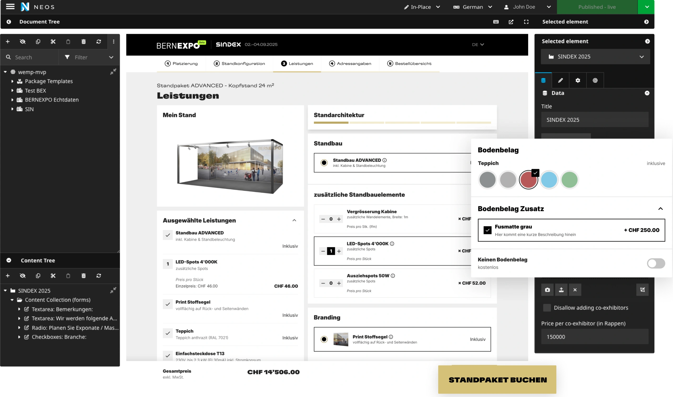
Task: Choose green Teppich color swatch
Action: [569, 179]
